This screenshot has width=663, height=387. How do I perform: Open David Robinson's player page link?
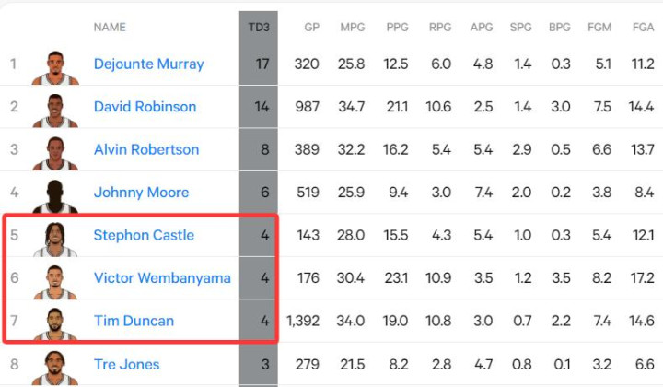coord(145,107)
